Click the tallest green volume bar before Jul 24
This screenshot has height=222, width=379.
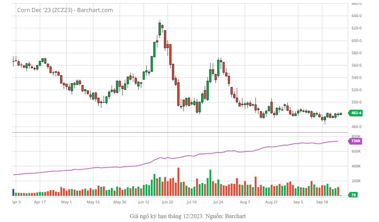click(210, 183)
